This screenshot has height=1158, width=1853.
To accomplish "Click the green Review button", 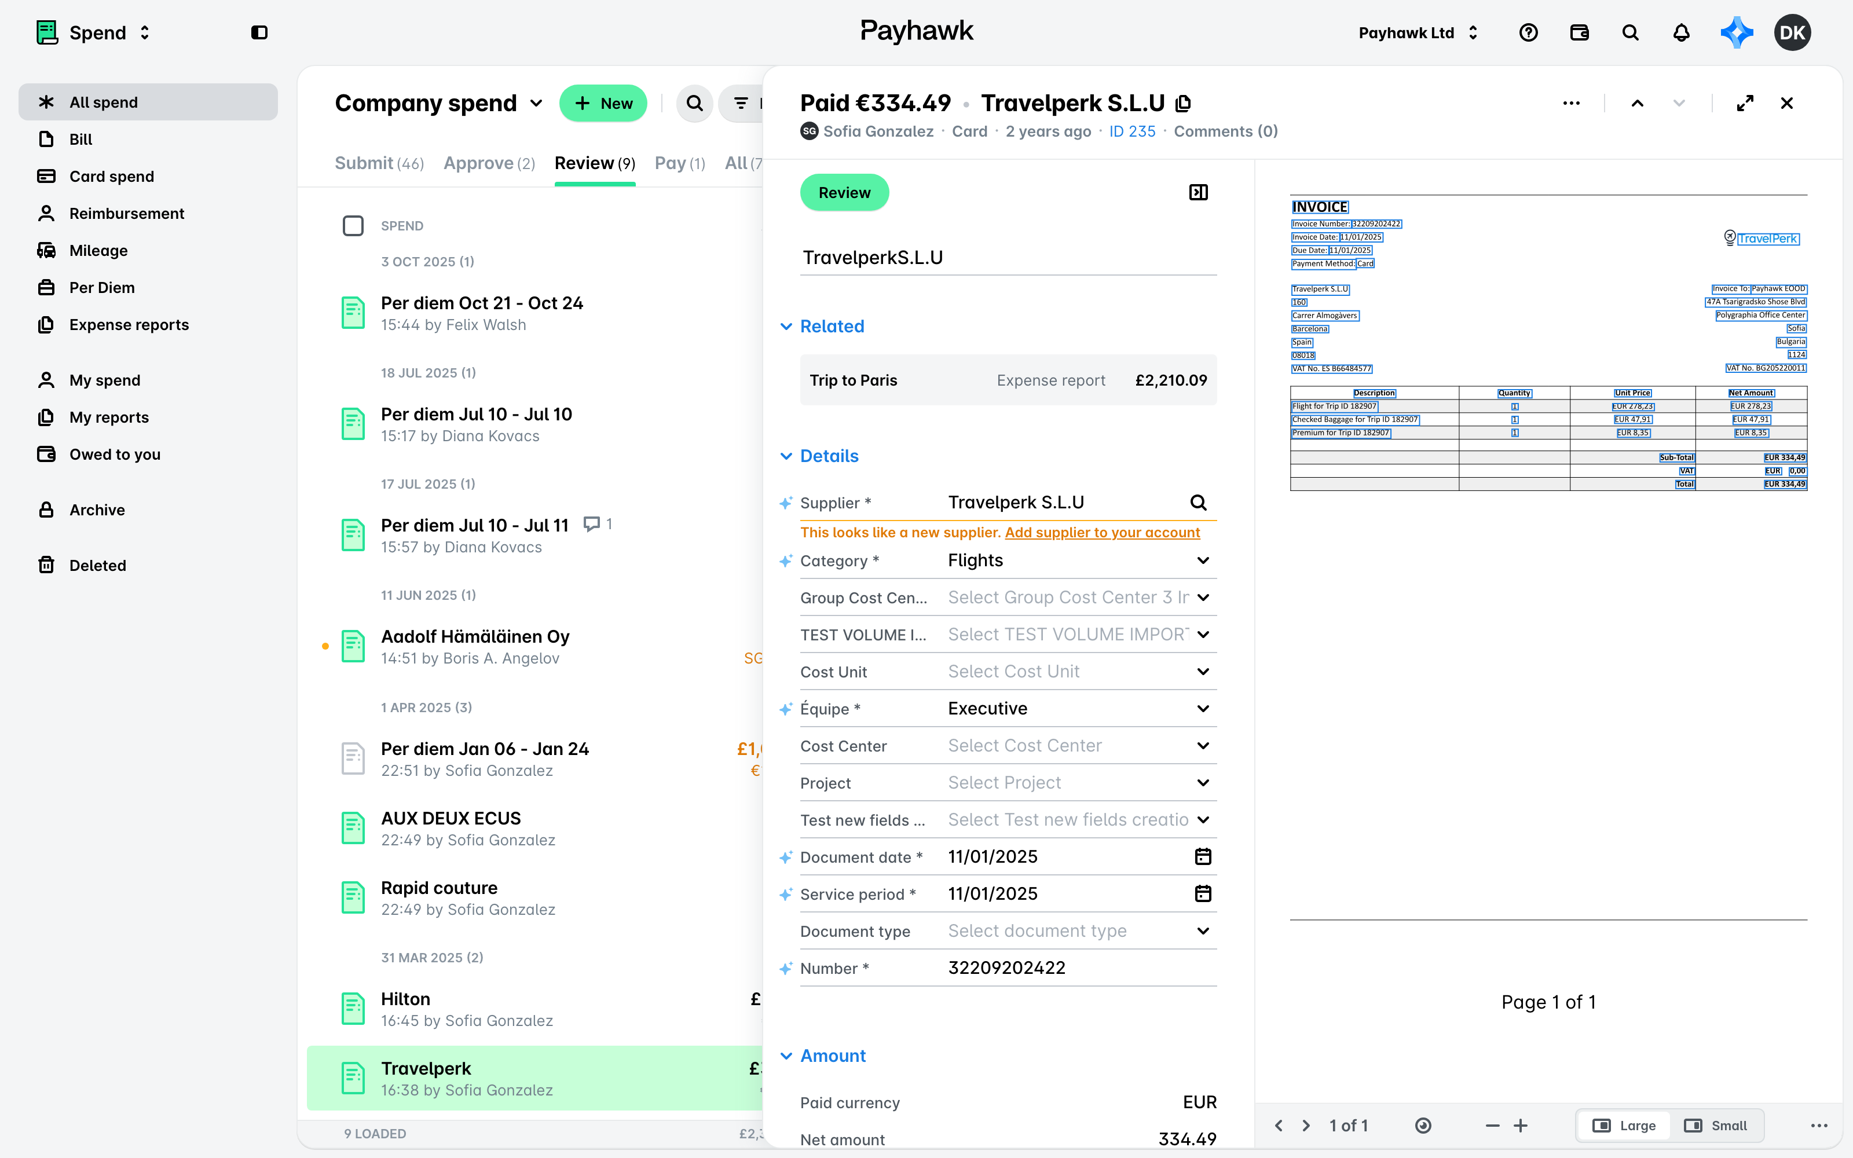I will coord(844,192).
